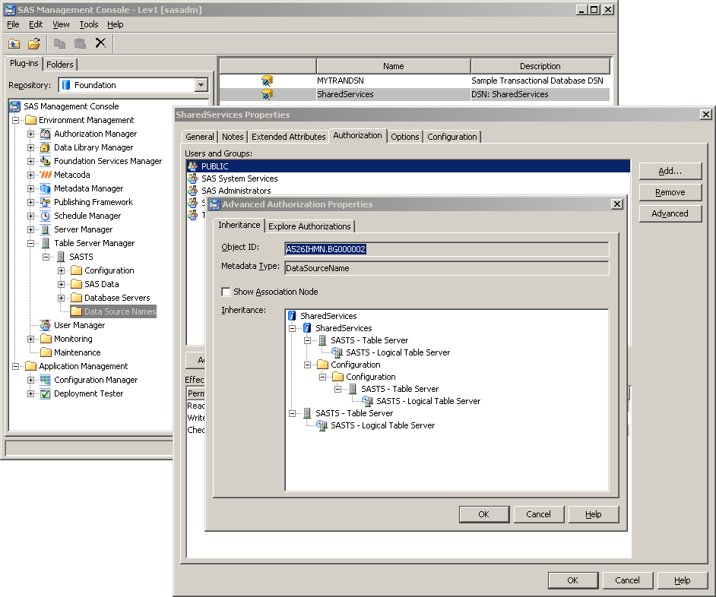The width and height of the screenshot is (716, 597).
Task: Click the SAS Administrators group icon
Action: [193, 191]
